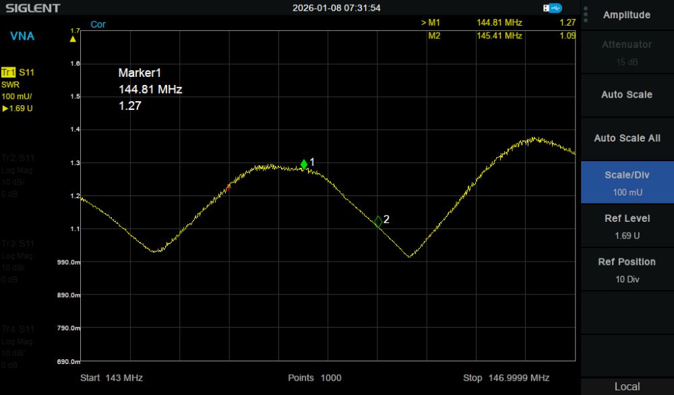Click the SIGLENT logo

pos(33,8)
